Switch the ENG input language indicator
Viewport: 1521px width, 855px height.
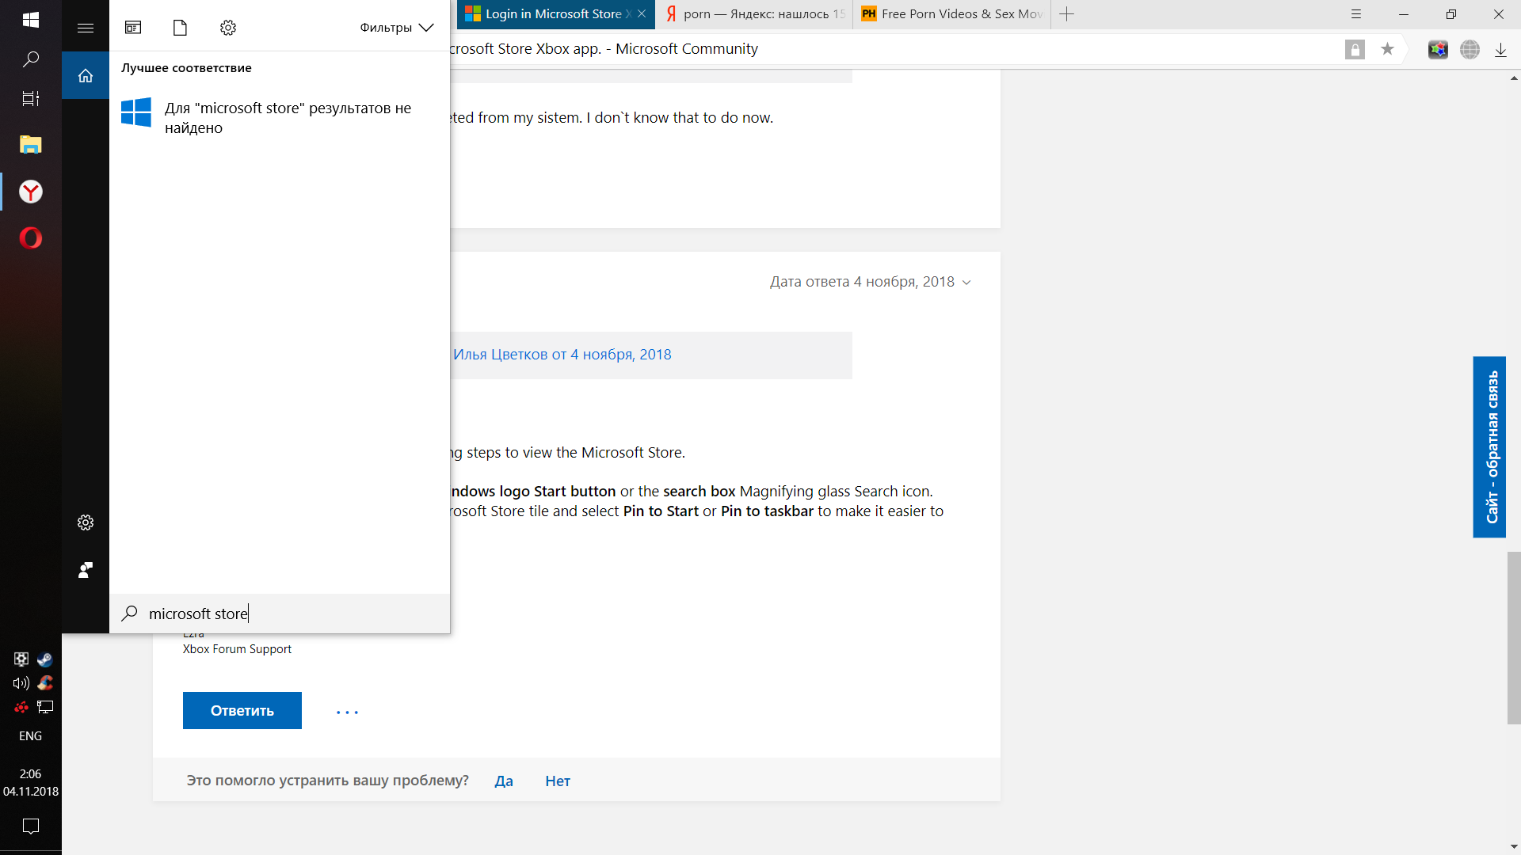click(x=31, y=736)
